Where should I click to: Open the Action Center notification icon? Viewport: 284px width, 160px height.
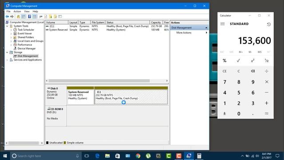pyautogui.click(x=277, y=156)
